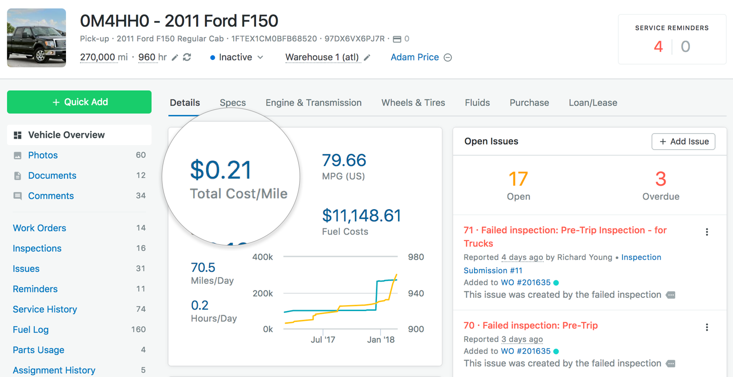This screenshot has height=377, width=733.
Task: Click the Photos icon in sidebar
Action: 17,156
